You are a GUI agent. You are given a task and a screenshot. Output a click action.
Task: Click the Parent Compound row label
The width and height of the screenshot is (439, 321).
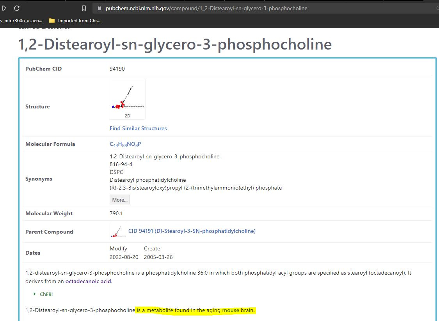tap(49, 232)
